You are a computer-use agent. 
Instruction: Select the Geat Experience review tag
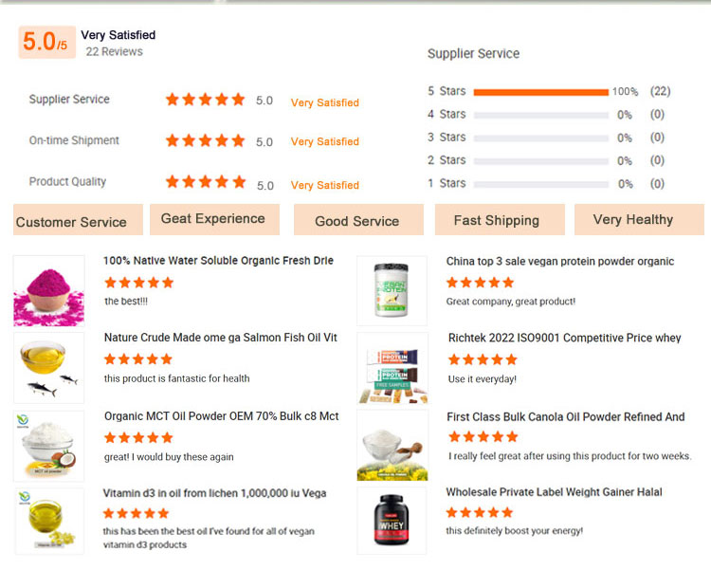point(213,219)
